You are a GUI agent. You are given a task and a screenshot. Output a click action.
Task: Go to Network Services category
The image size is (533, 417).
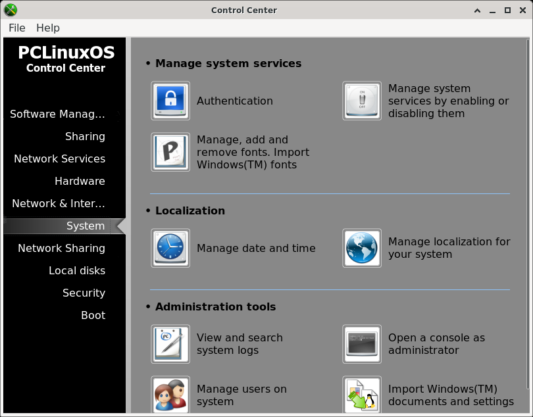(59, 159)
